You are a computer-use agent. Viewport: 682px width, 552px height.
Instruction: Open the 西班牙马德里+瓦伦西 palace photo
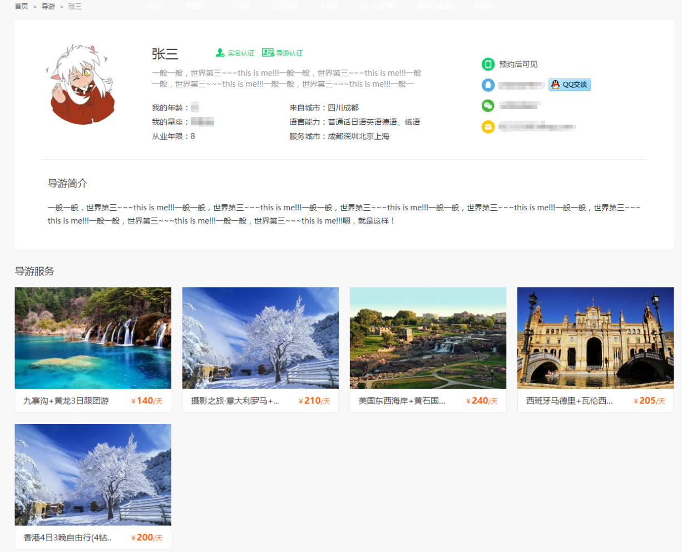(x=595, y=338)
